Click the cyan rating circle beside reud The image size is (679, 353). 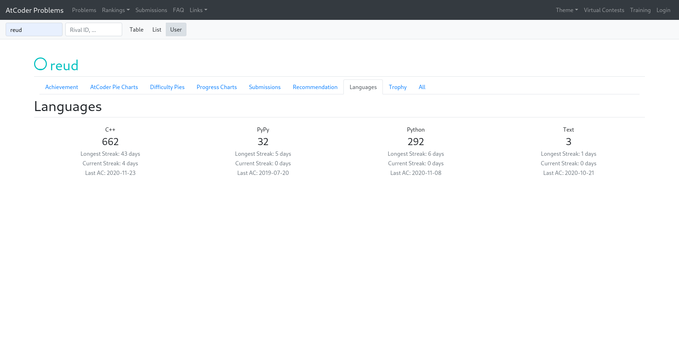pos(40,64)
